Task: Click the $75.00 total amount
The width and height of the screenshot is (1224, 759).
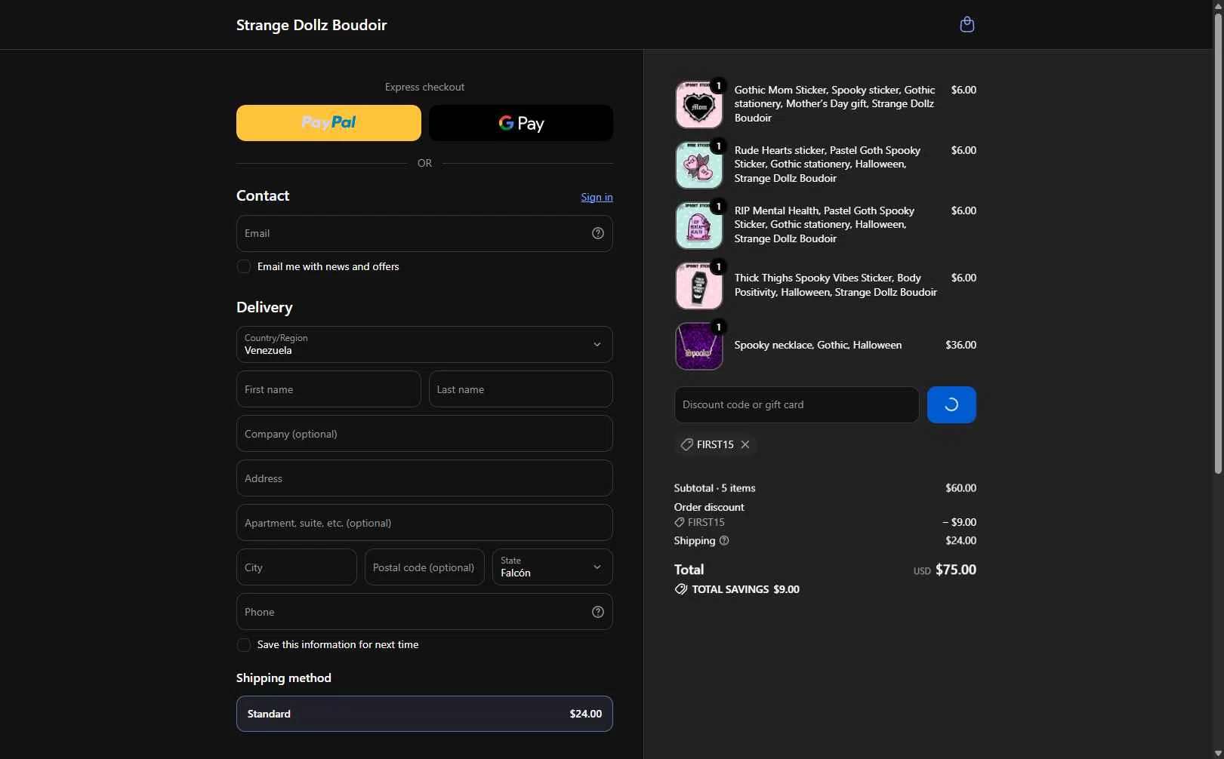Action: [956, 570]
